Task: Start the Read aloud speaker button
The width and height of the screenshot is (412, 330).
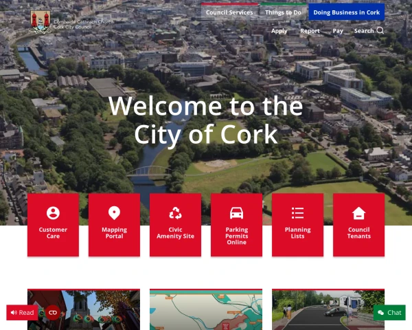Action: (22, 313)
